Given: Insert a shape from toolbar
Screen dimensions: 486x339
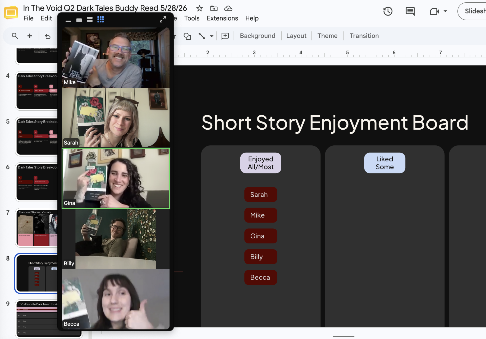Looking at the screenshot, I should point(187,36).
